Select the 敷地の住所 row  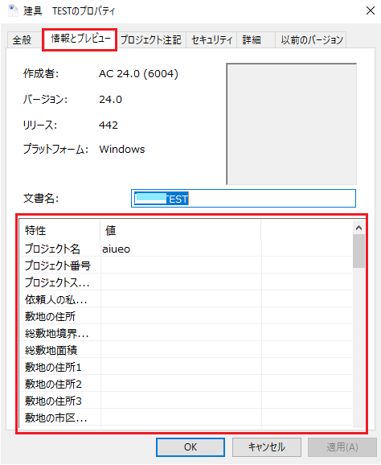coord(186,316)
